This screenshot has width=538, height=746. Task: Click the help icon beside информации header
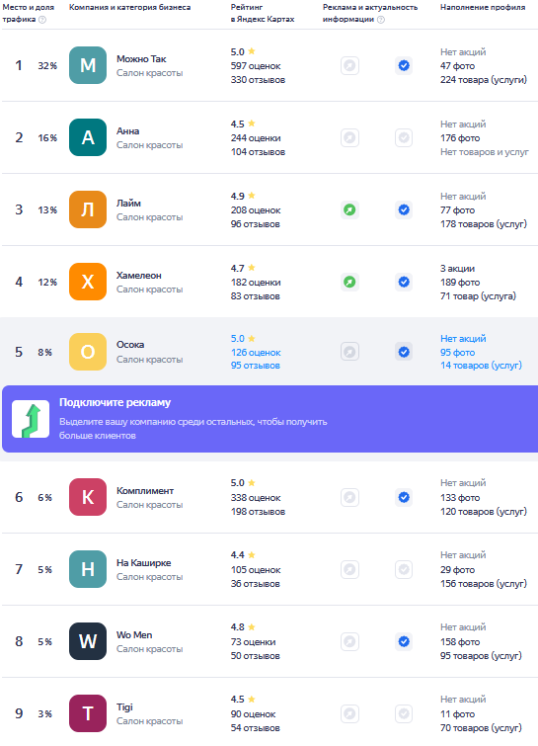(x=381, y=20)
